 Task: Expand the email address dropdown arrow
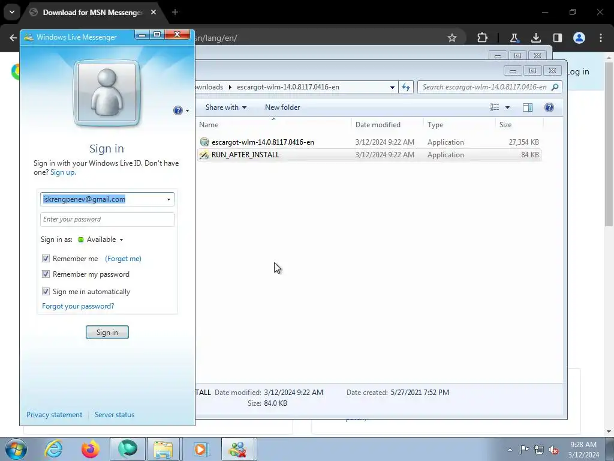168,199
